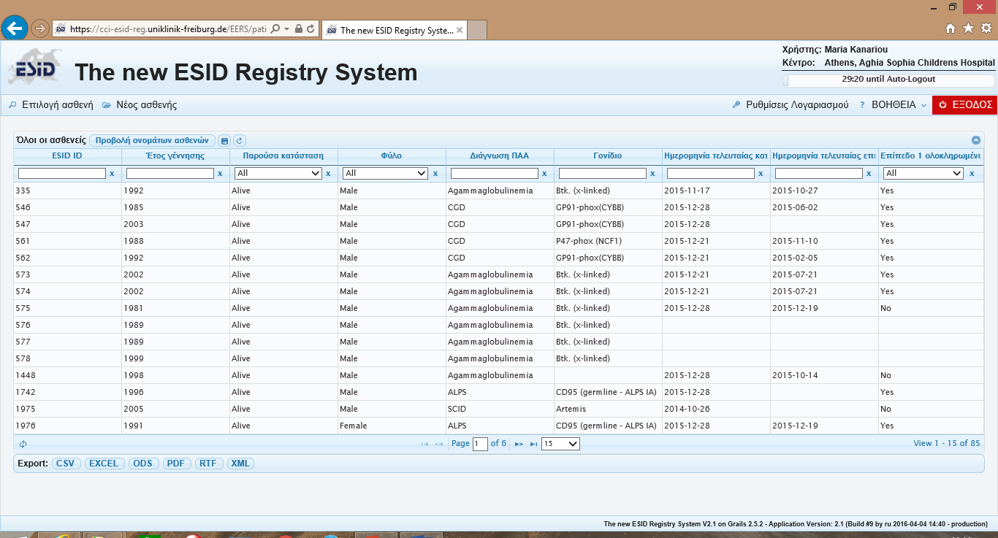This screenshot has width=998, height=538.
Task: Open rows-per-page dropdown showing 15
Action: pos(560,444)
